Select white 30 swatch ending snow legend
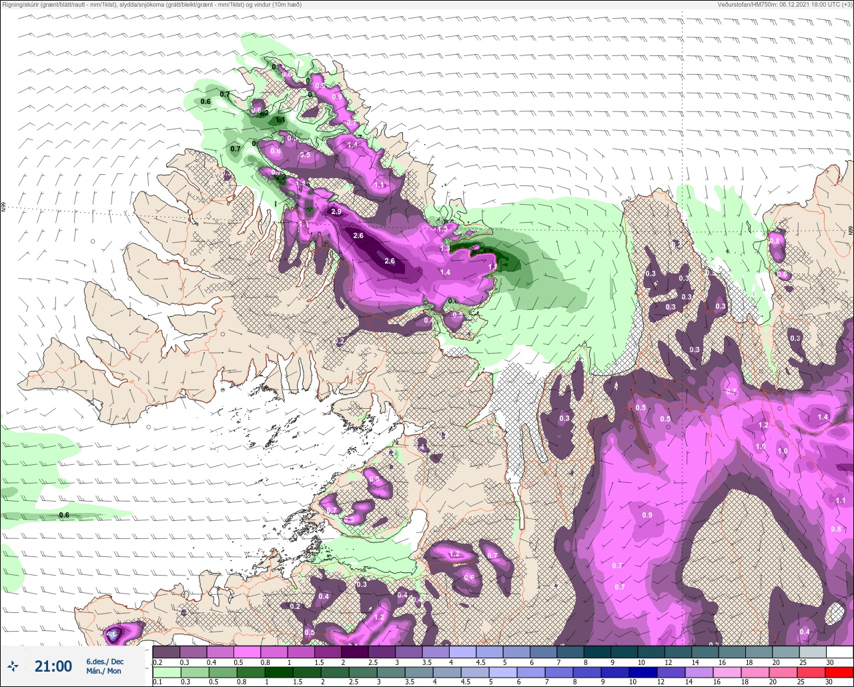The width and height of the screenshot is (854, 687). pos(839,652)
